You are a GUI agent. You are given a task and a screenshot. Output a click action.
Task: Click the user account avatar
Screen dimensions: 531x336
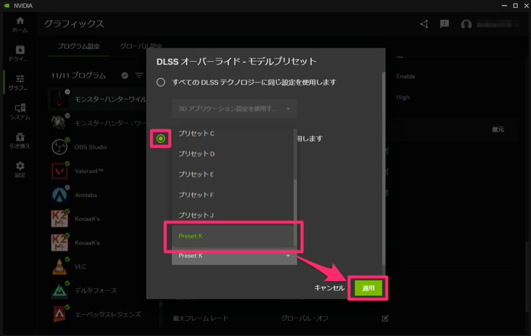466,25
